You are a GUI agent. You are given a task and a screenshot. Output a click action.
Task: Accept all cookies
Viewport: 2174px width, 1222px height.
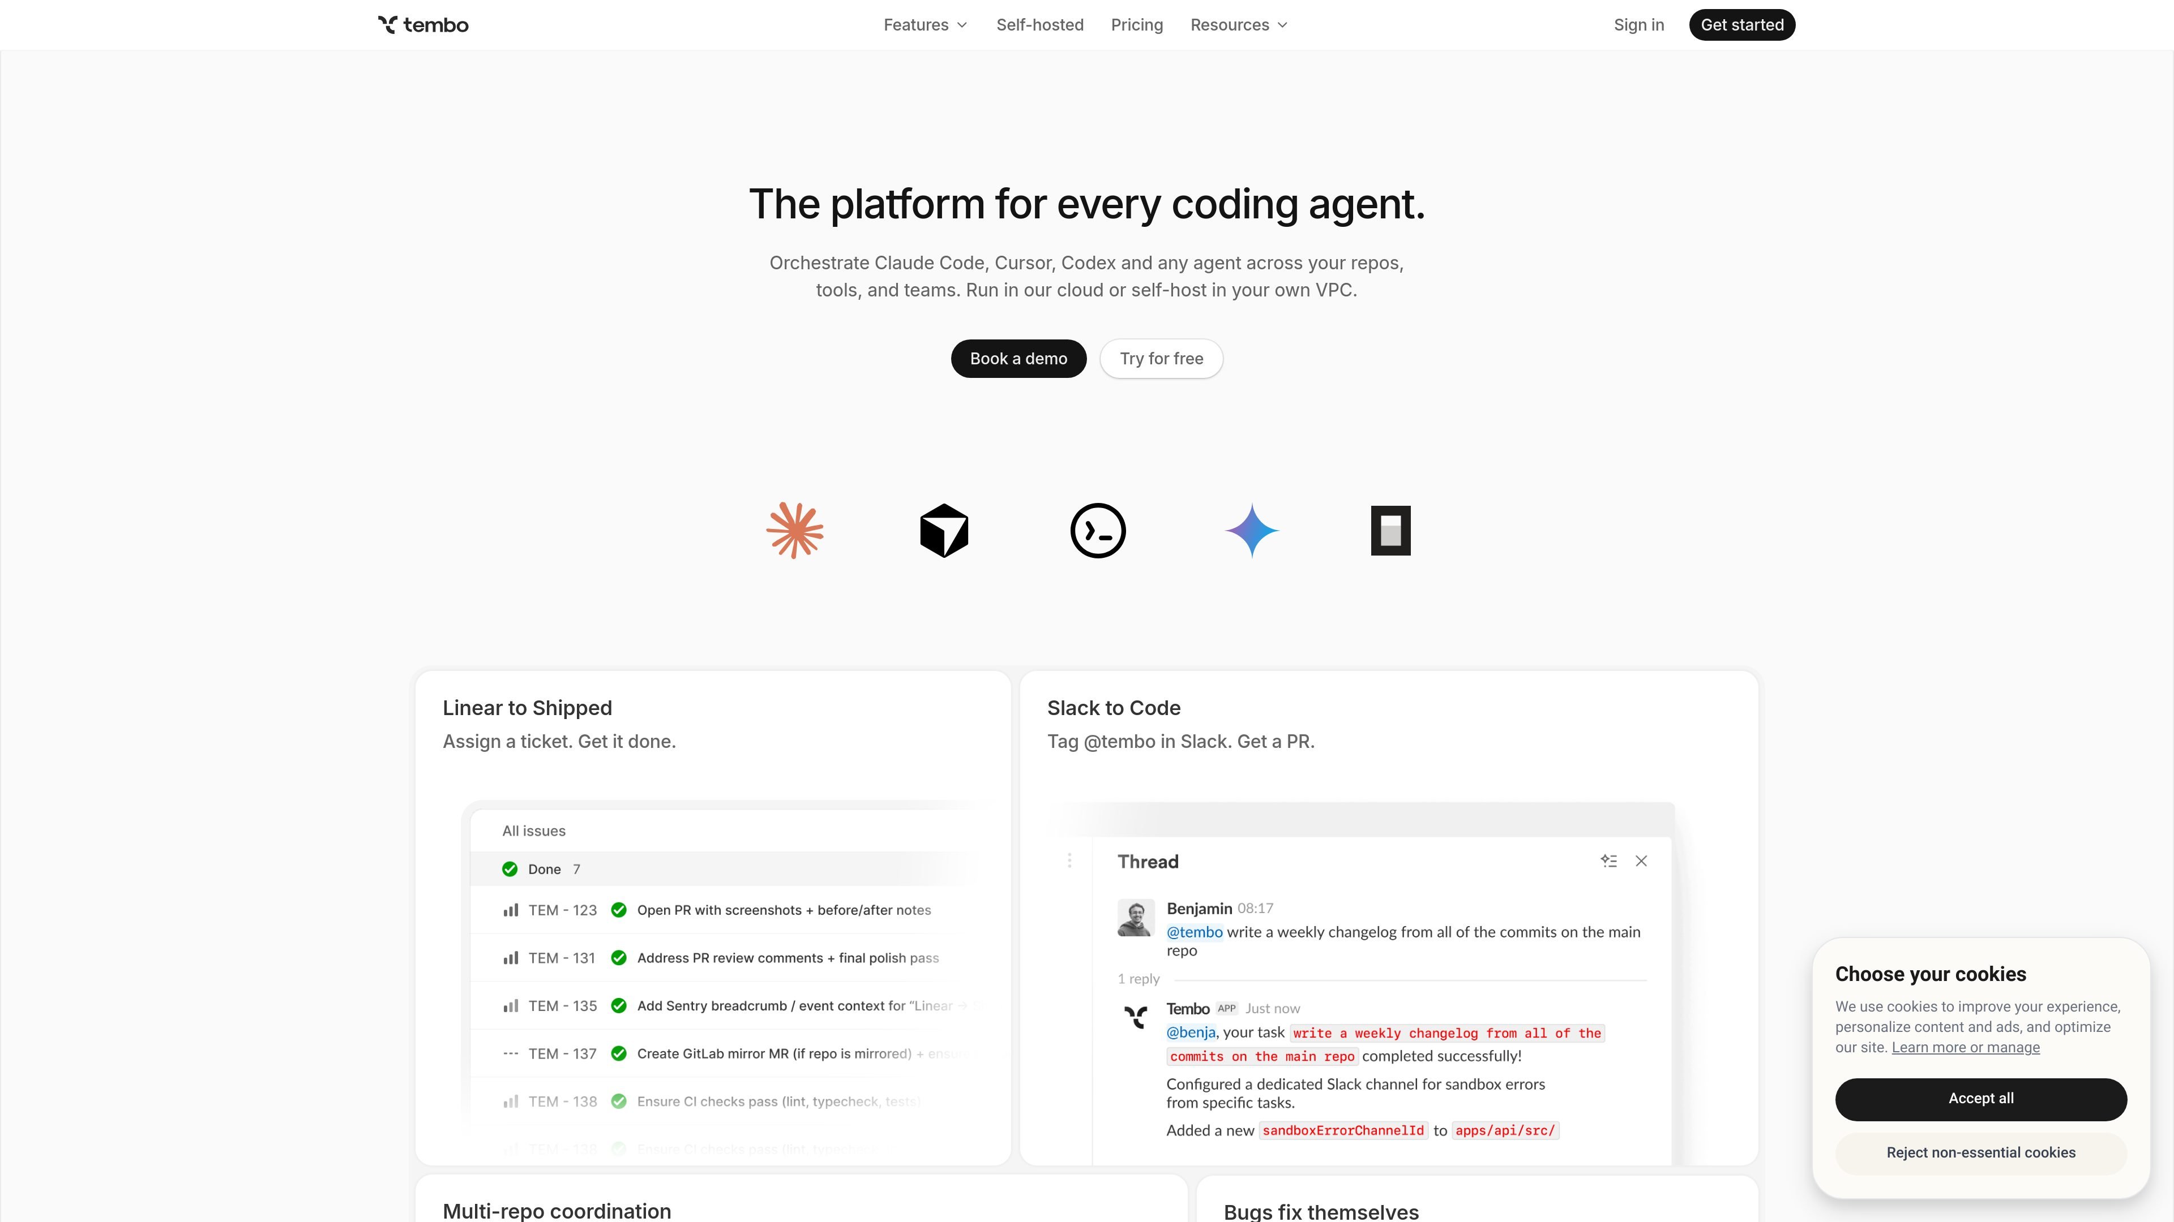click(x=1981, y=1099)
